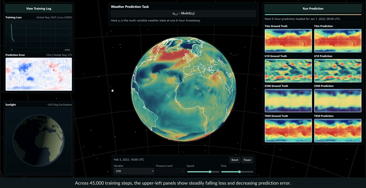The height and width of the screenshot is (188, 366).
Task: Click the "Sunlight" panel title
Action: [11, 105]
